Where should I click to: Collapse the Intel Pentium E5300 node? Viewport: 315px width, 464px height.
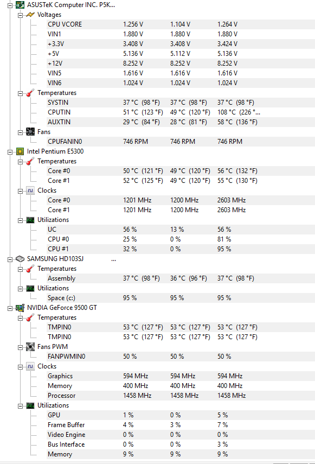tap(10, 152)
